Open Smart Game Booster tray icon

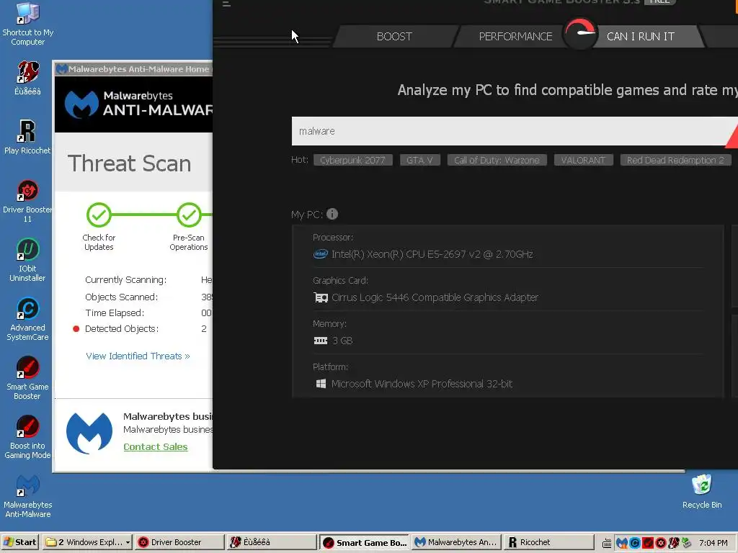click(648, 543)
